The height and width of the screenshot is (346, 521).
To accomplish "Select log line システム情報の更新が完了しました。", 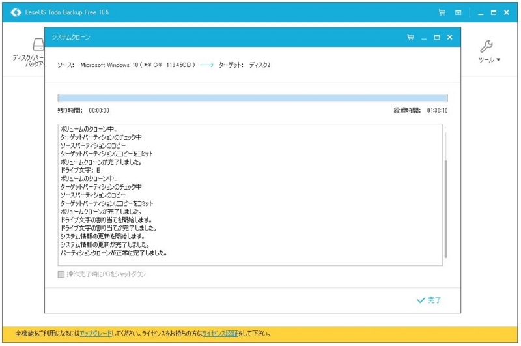I will (x=105, y=245).
